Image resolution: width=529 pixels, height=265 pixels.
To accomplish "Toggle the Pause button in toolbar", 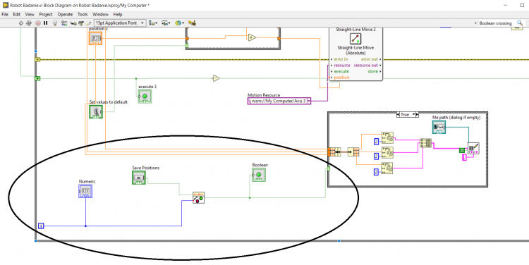I will (46, 23).
